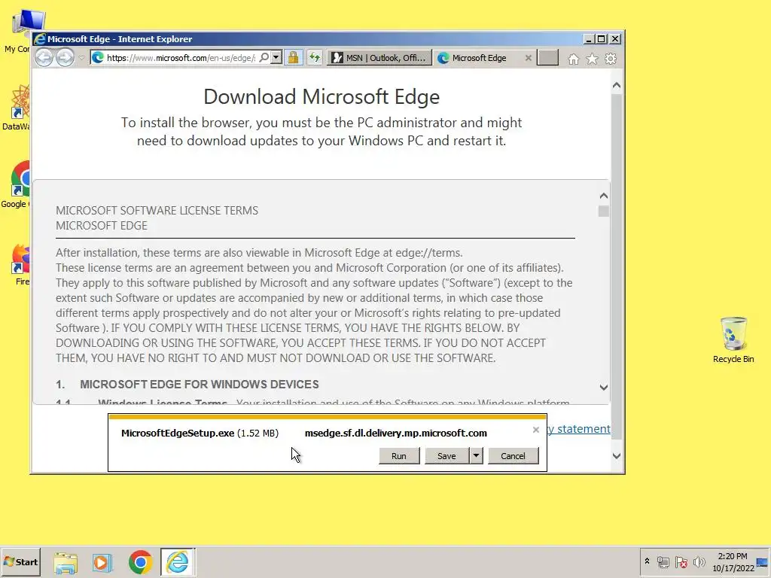Go forward using the Forward arrow

coord(65,58)
